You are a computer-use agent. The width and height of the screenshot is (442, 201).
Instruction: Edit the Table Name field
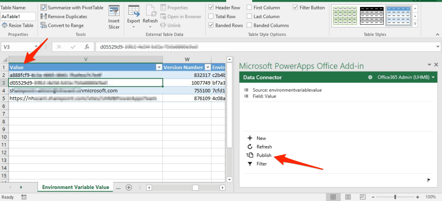coord(18,17)
